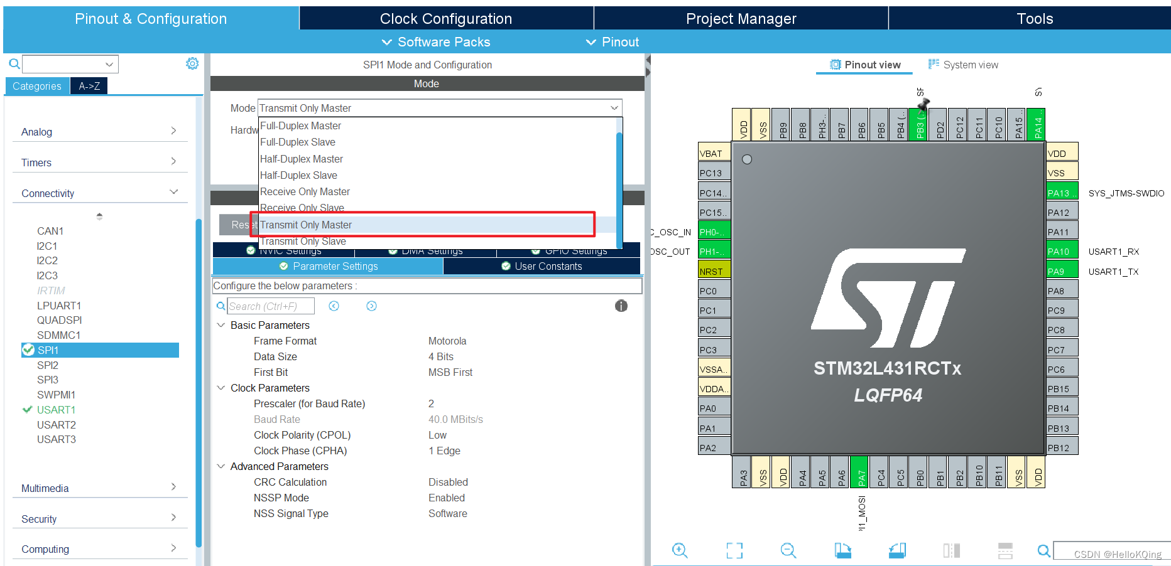Go to previous parameter search result

point(334,306)
